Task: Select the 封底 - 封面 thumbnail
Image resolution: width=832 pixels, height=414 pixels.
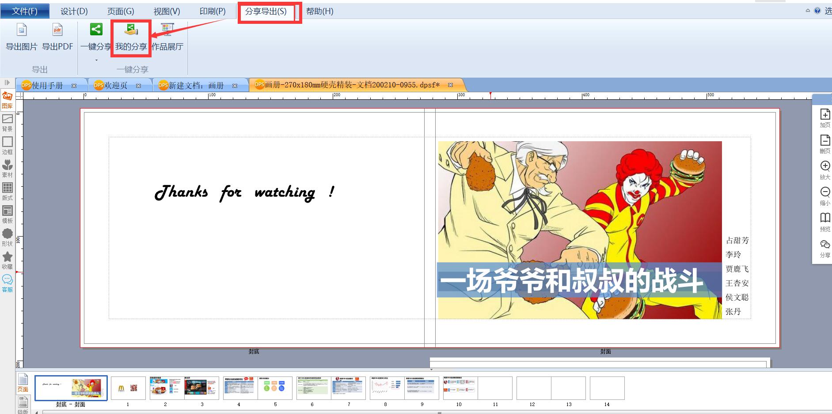Action: click(71, 388)
